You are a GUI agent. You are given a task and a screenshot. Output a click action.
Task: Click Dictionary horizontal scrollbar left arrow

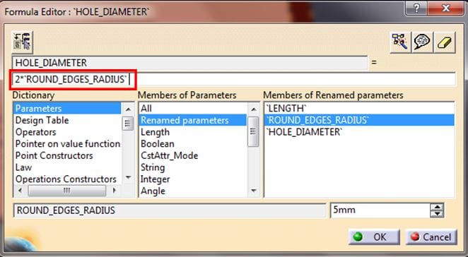20,191
